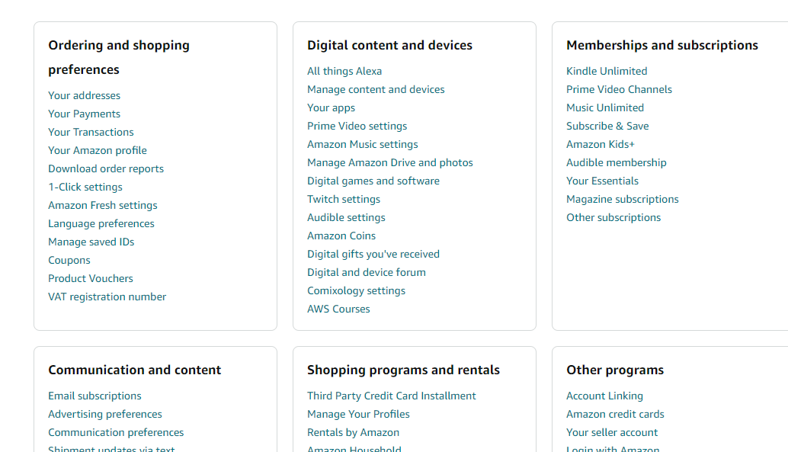The height and width of the screenshot is (452, 788).
Task: Go to Subscribe & Save
Action: [607, 127]
